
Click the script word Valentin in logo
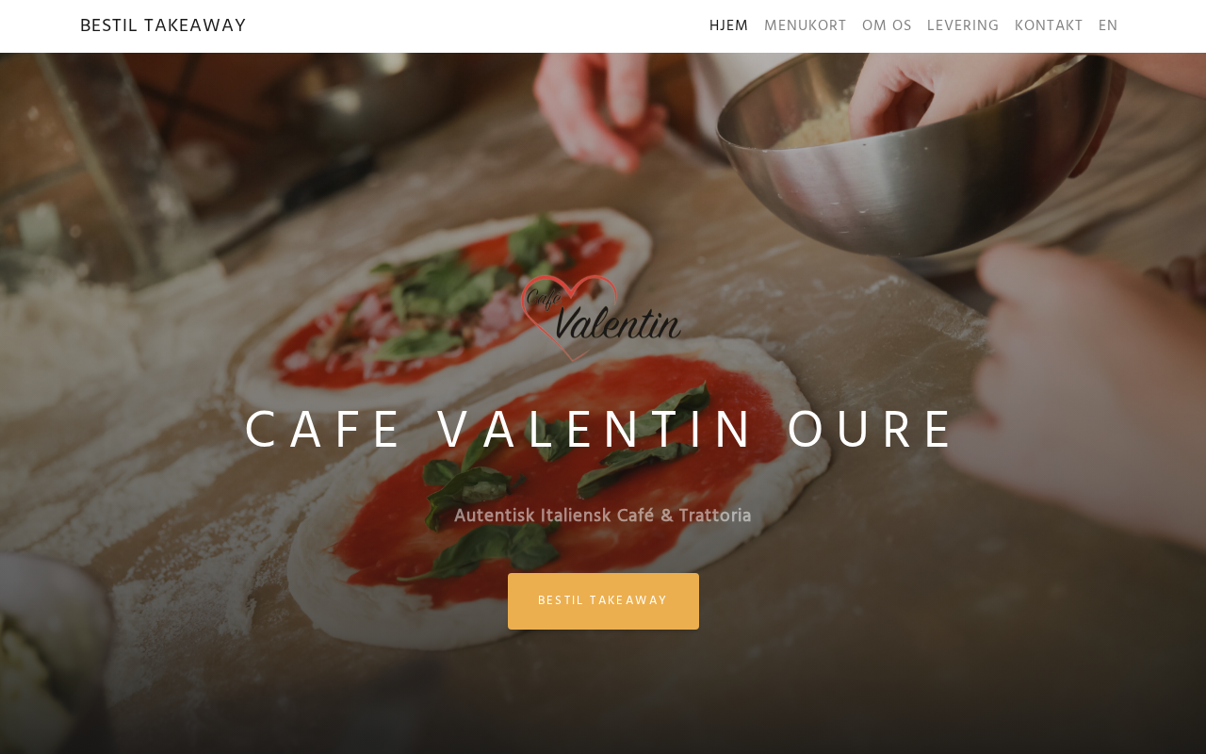pos(618,323)
